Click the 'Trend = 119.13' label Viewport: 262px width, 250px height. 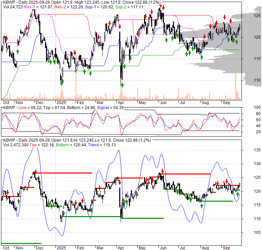tap(102, 145)
